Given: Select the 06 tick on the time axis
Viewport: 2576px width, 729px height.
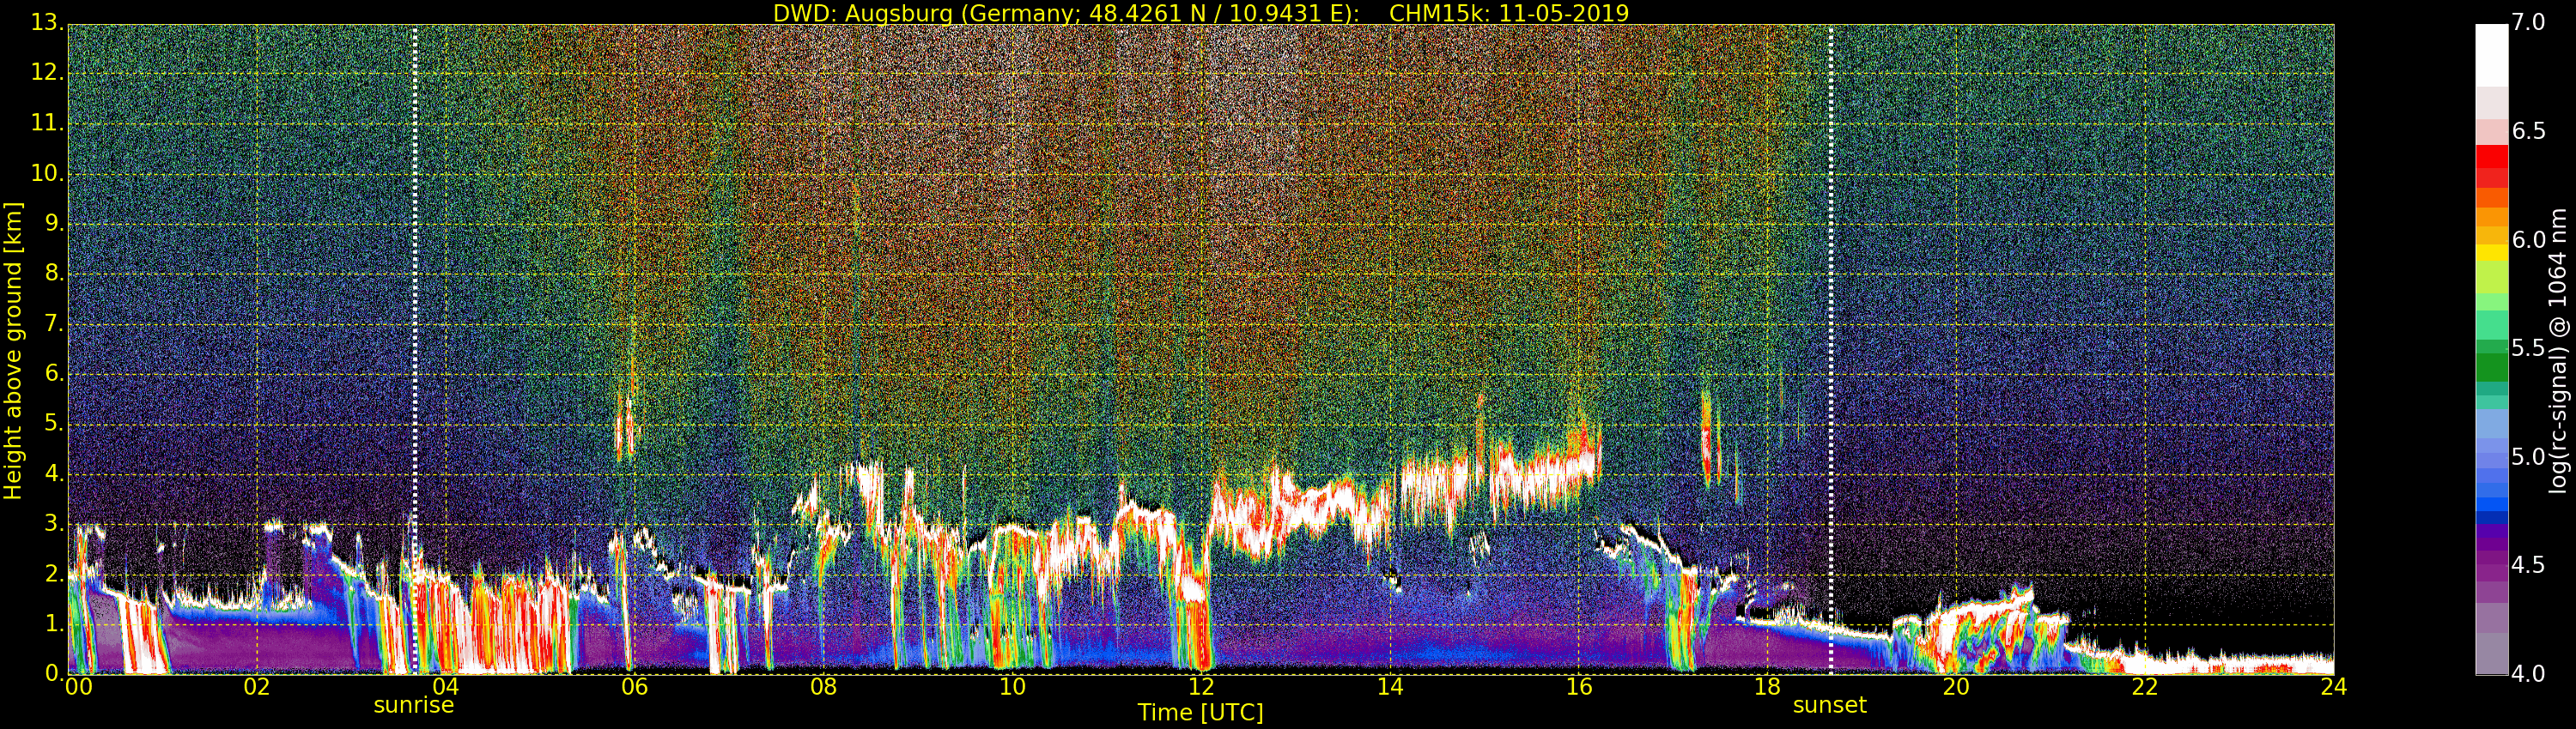Looking at the screenshot, I should pyautogui.click(x=634, y=686).
